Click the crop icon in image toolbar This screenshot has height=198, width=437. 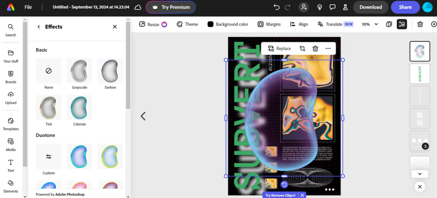(302, 48)
